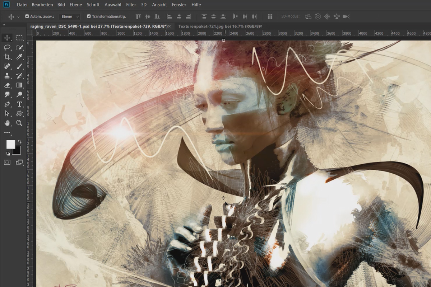Close the raging_raven_DSC_5490-1.psd tab
431x287 pixels.
170,26
